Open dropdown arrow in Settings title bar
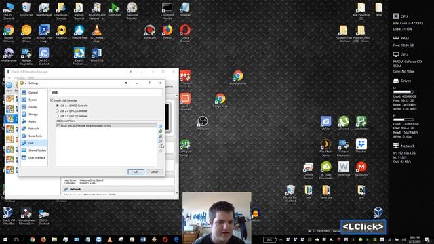The width and height of the screenshot is (434, 244). tap(126, 83)
